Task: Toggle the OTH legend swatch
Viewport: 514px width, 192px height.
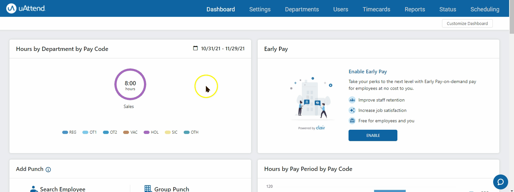Action: click(x=187, y=132)
